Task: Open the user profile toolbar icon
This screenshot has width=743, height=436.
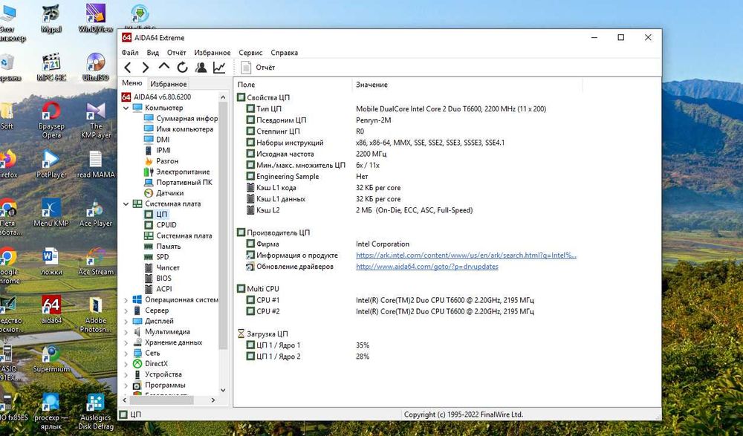Action: 201,68
